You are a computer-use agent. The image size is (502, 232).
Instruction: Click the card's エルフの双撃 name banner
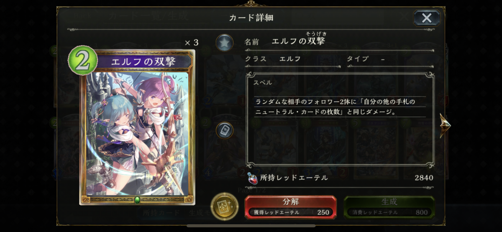143,61
